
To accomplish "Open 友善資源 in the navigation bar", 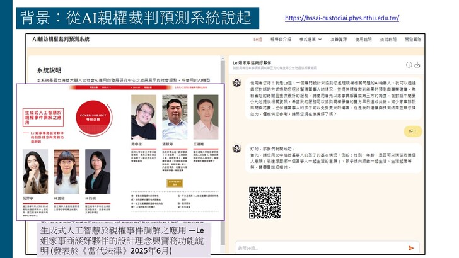I will [339, 39].
